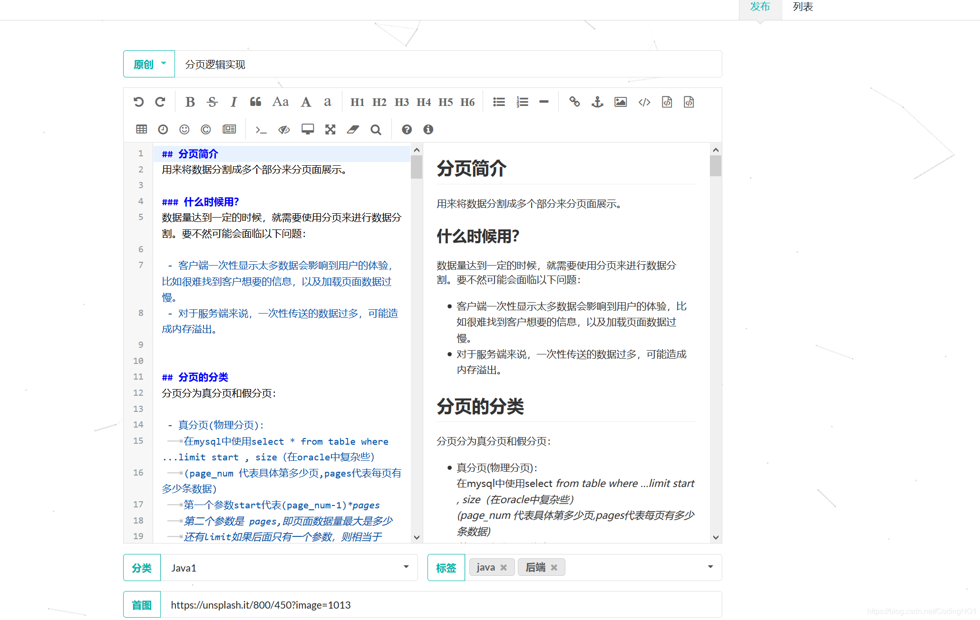Toggle fullscreen editing mode

point(330,129)
